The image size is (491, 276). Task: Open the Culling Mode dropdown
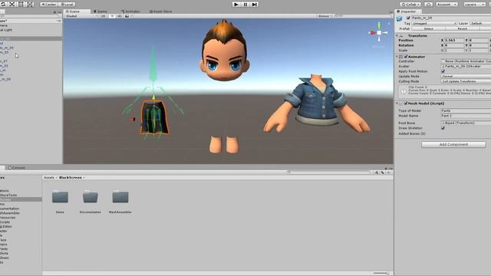tap(466, 81)
